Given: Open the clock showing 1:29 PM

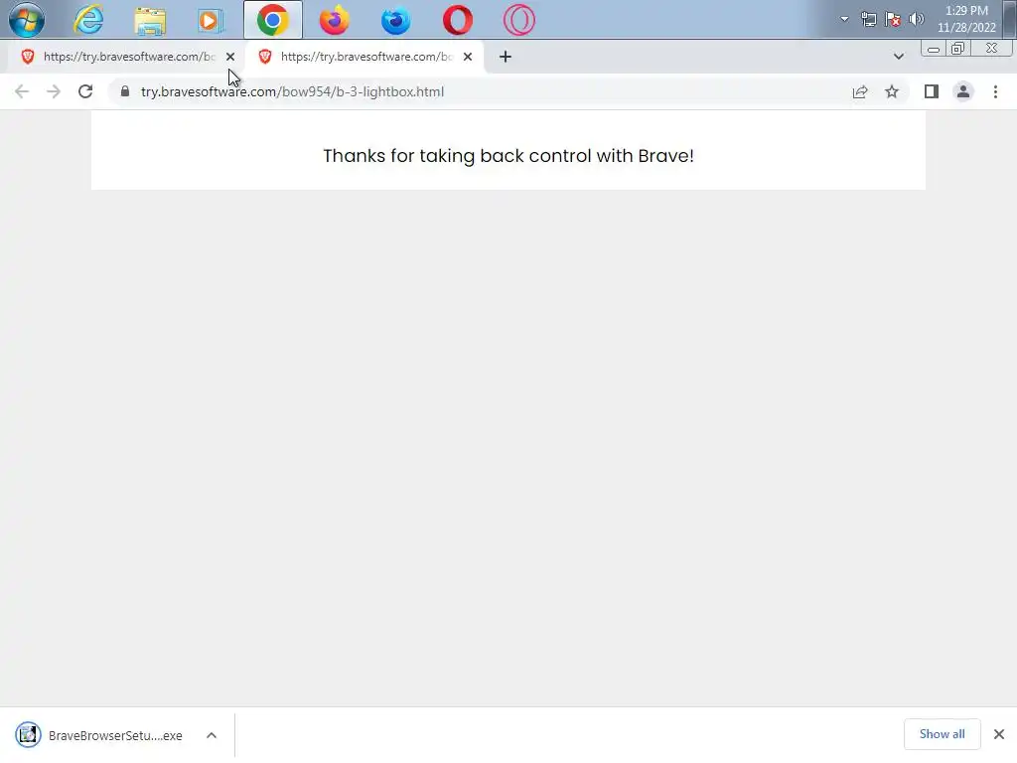Looking at the screenshot, I should click(x=966, y=19).
